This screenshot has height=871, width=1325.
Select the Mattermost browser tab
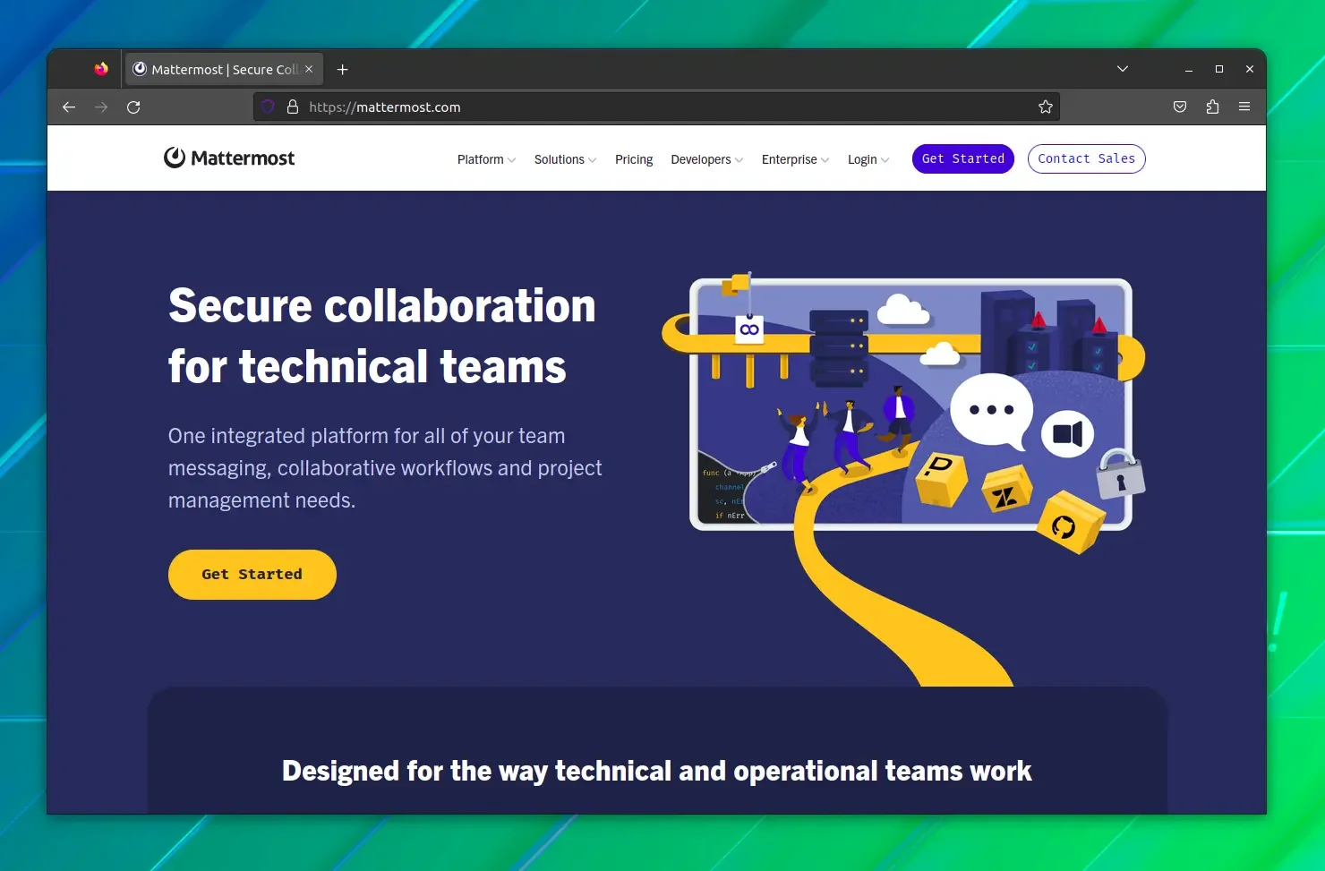[224, 70]
